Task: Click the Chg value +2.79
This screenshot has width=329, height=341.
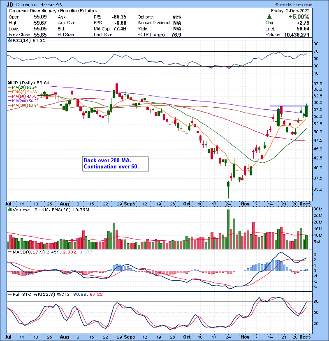Action: (303, 23)
